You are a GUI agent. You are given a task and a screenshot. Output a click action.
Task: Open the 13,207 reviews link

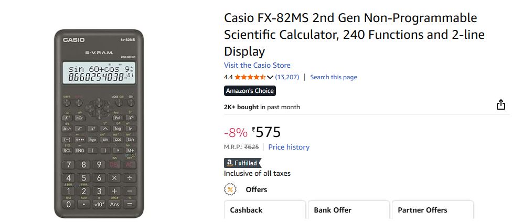click(x=287, y=77)
